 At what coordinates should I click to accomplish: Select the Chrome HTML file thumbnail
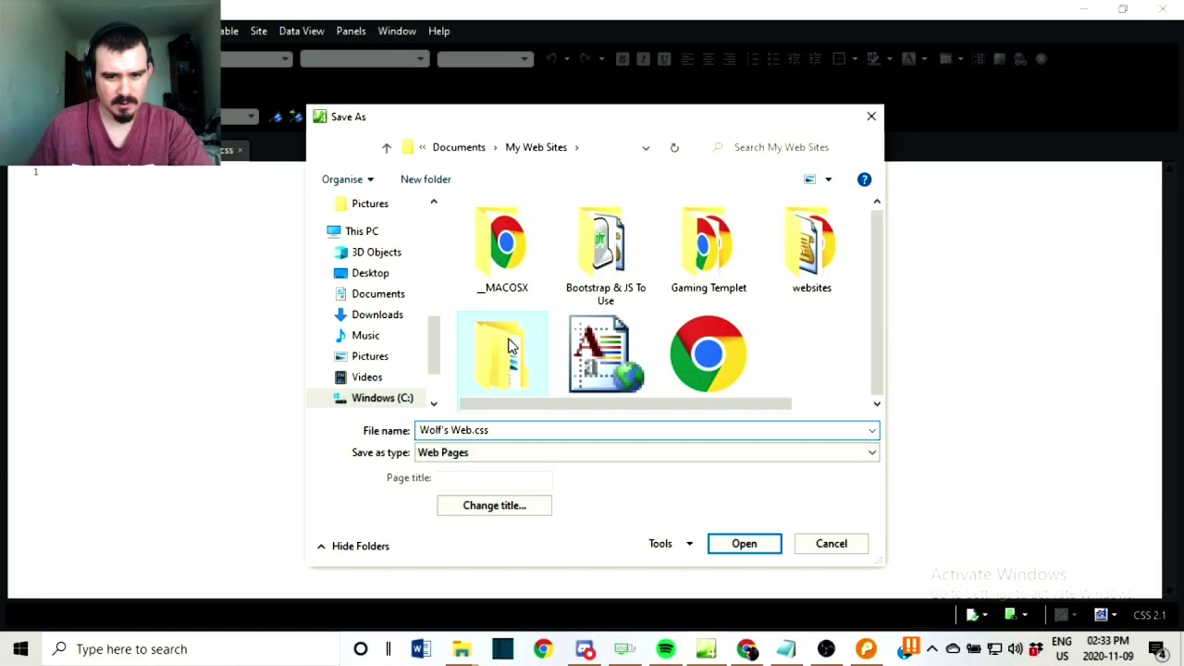(708, 354)
